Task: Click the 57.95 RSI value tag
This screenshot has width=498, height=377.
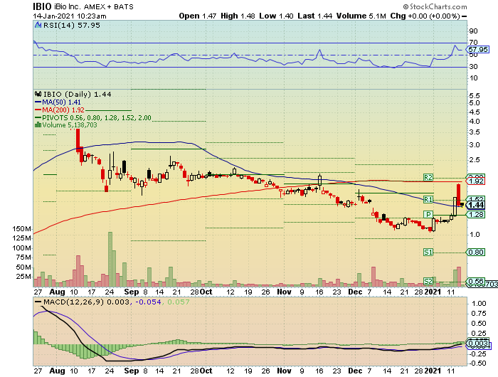Action: (477, 50)
